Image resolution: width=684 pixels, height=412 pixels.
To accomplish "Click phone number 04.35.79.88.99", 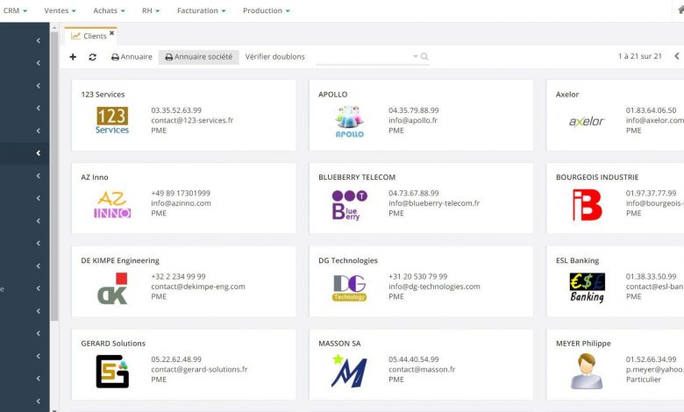I will 414,110.
